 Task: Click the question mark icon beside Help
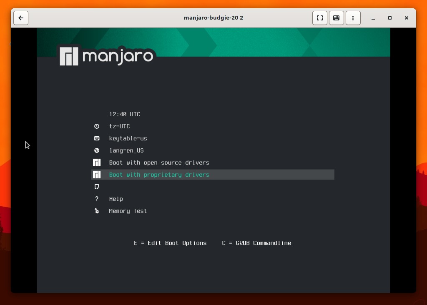[x=97, y=199]
